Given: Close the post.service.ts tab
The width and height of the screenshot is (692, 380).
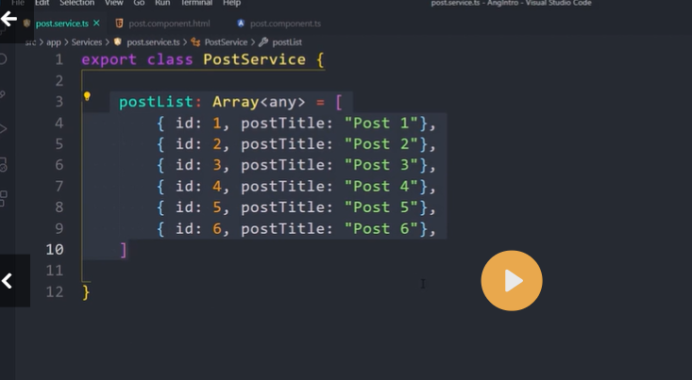Looking at the screenshot, I should tap(96, 23).
